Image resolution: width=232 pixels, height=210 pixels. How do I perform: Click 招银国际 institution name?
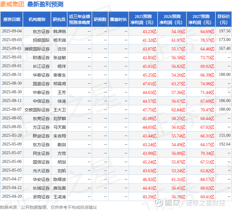(41, 40)
